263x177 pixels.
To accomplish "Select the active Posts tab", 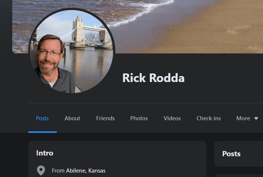I will [42, 118].
